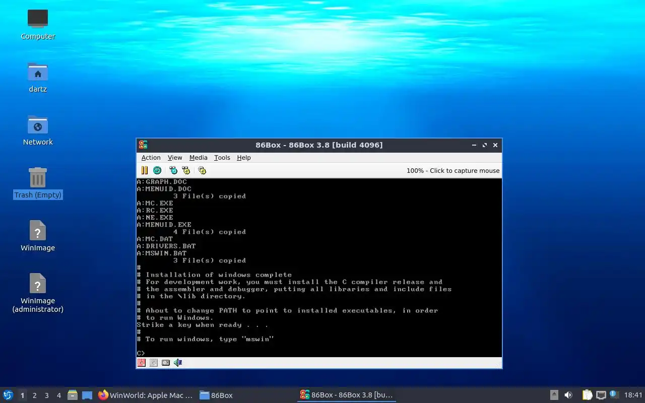Image resolution: width=645 pixels, height=403 pixels.
Task: Click the hard disk status bar icon
Action: click(166, 363)
